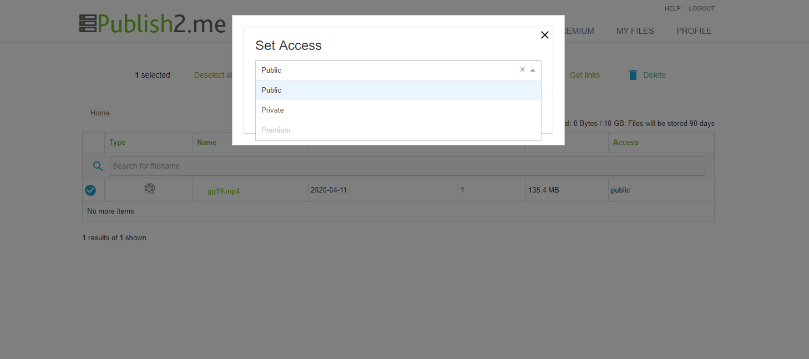
Task: Choose Private from the access list
Action: pos(398,110)
